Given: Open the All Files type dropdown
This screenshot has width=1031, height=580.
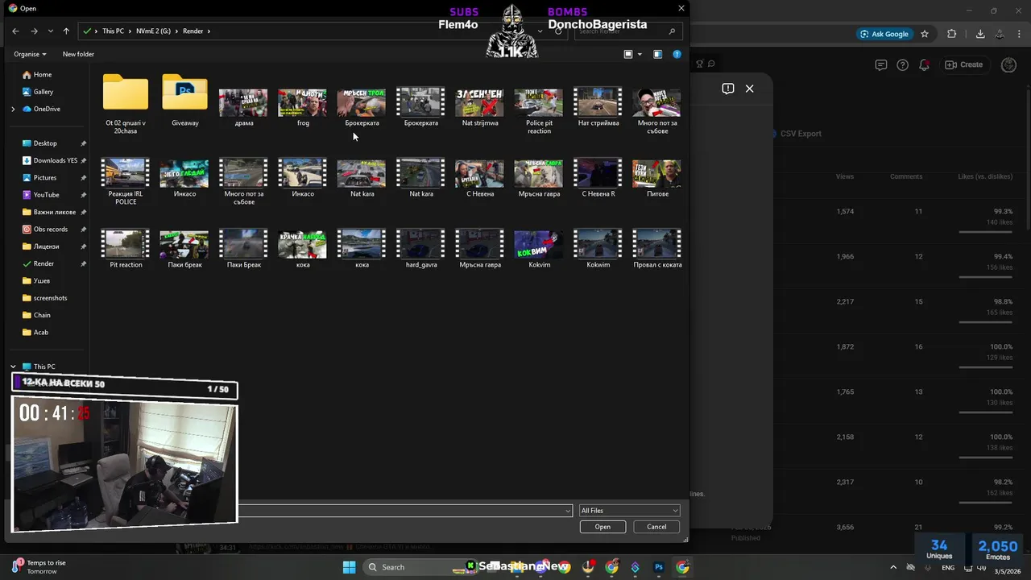Looking at the screenshot, I should (629, 511).
